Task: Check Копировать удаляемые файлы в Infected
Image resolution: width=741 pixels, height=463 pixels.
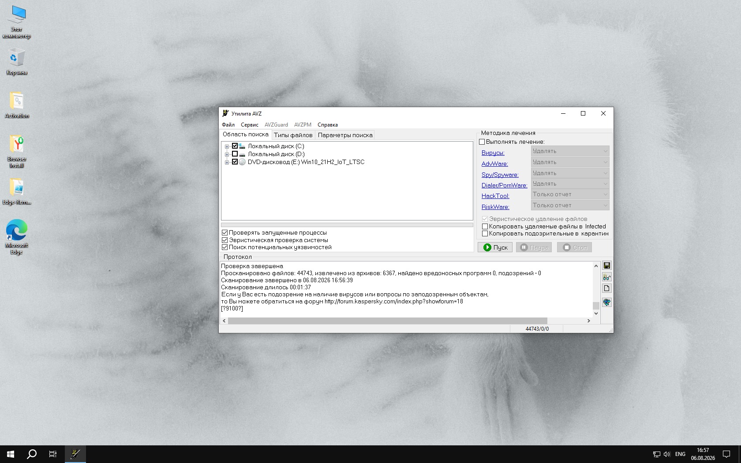Action: click(485, 227)
